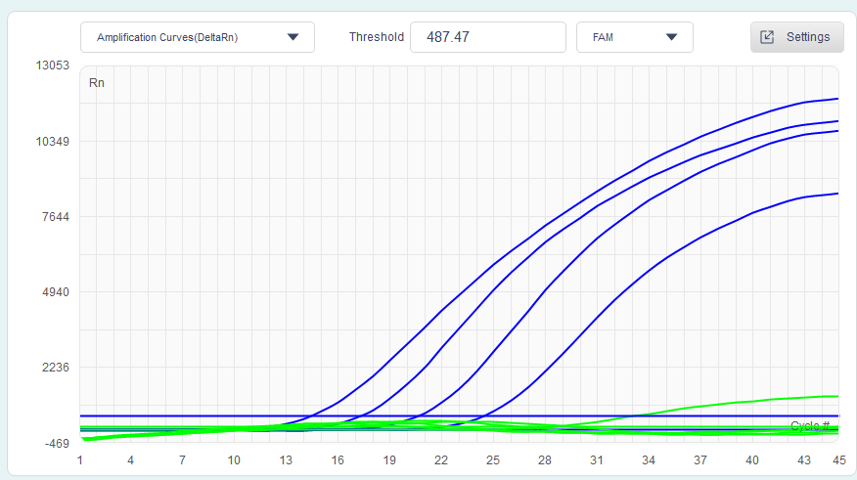Click the pop-out icon inside Settings
Screen dimensions: 857x480
768,37
